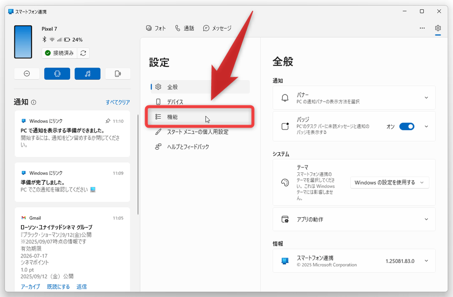Click the bell icon in バナー row
453x297 pixels.
click(285, 98)
